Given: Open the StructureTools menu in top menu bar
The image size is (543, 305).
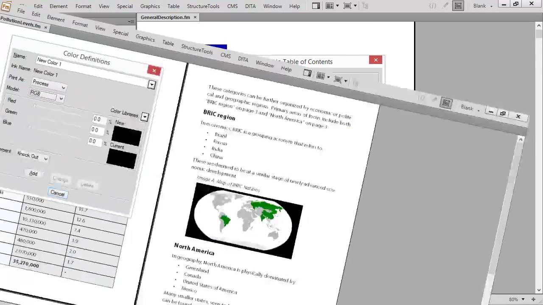Looking at the screenshot, I should (x=203, y=6).
